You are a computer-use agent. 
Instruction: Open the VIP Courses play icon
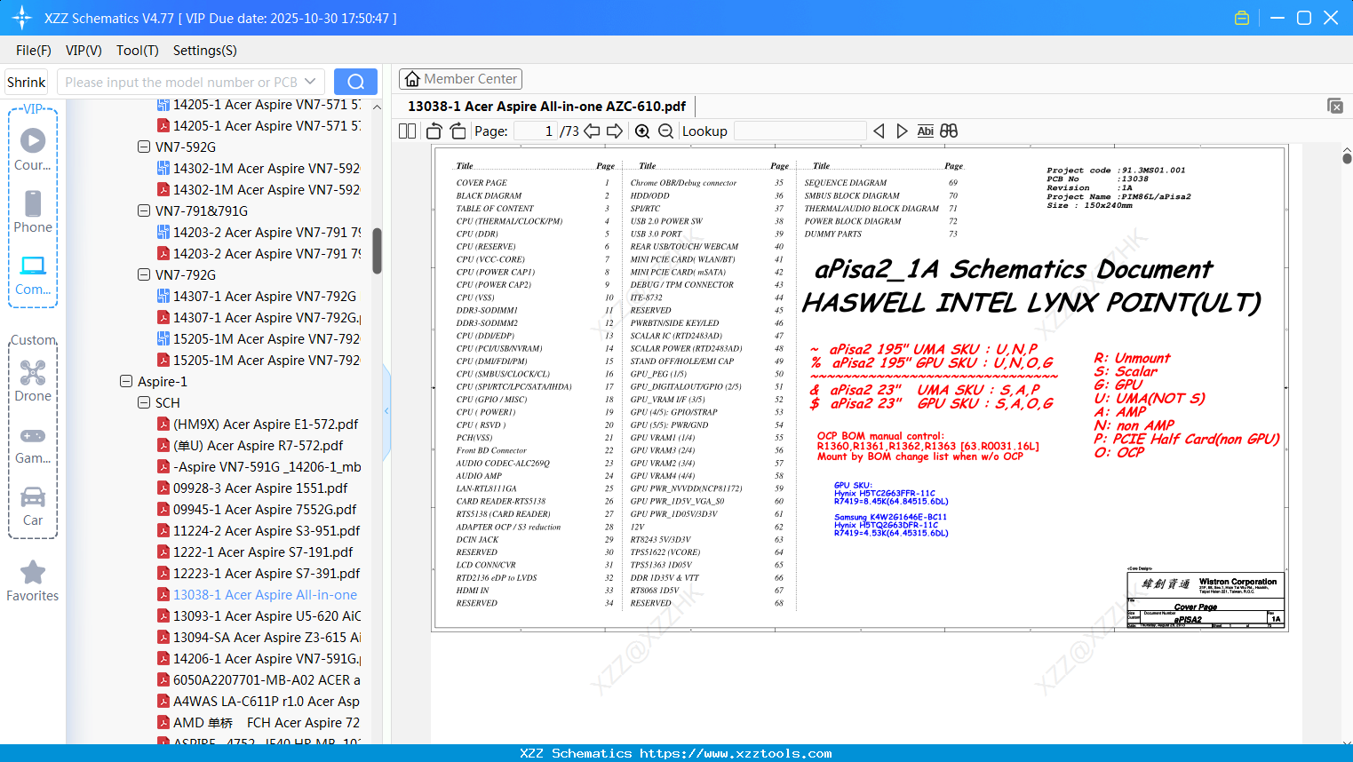33,140
